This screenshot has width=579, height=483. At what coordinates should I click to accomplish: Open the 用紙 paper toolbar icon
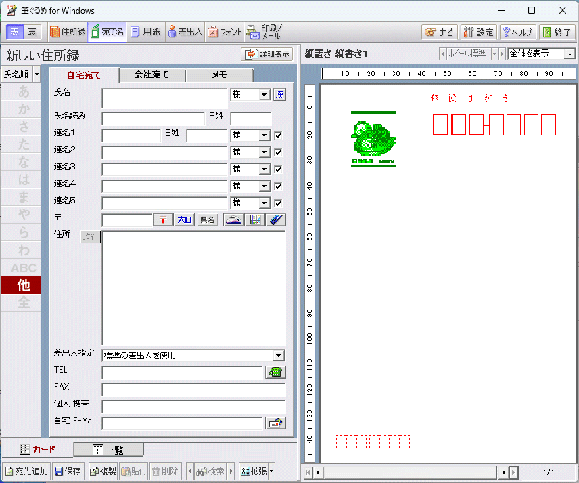point(146,32)
